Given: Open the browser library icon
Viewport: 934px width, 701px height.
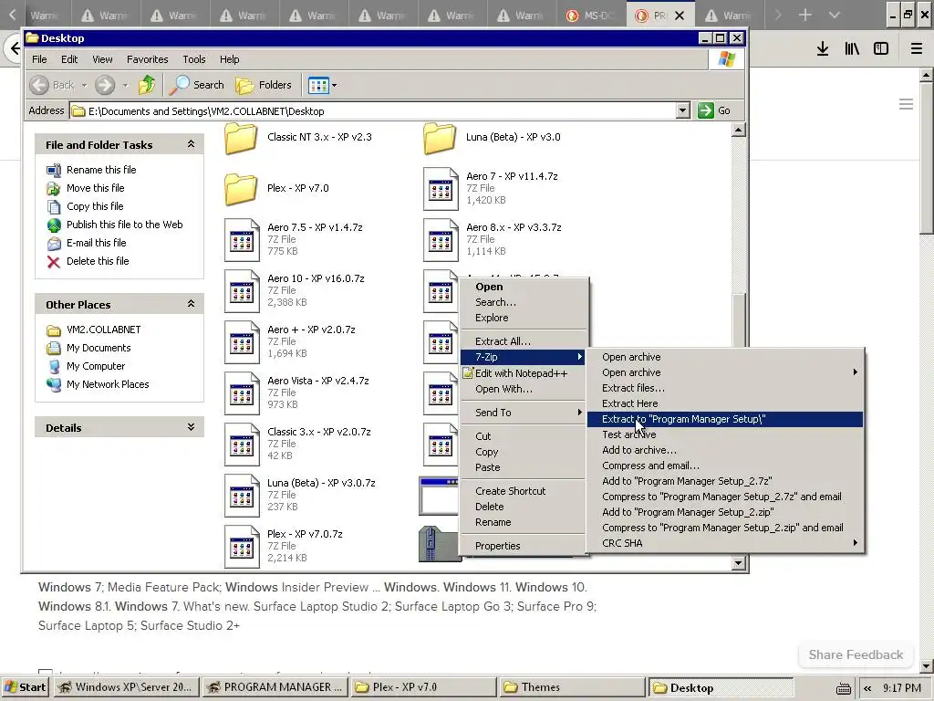Looking at the screenshot, I should (x=852, y=49).
